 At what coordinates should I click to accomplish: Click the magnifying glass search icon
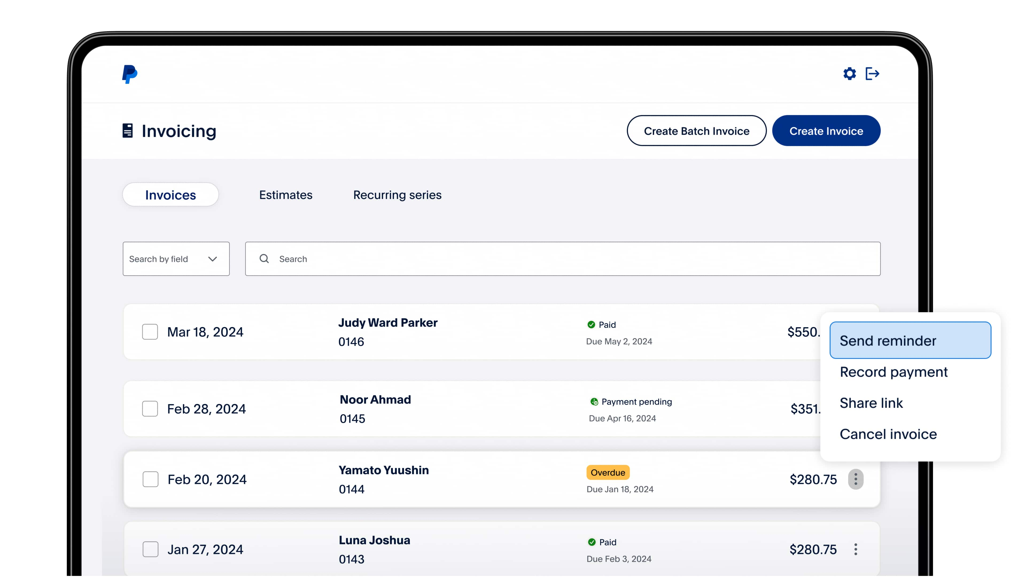(x=264, y=259)
